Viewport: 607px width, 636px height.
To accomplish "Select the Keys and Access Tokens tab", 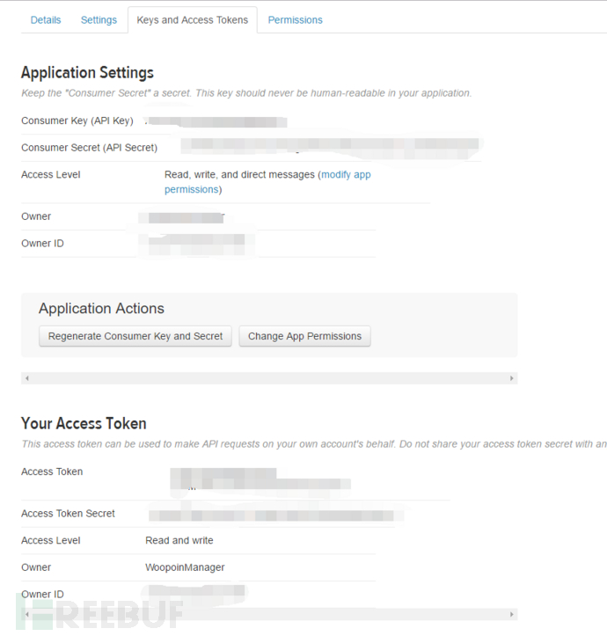I will click(193, 20).
